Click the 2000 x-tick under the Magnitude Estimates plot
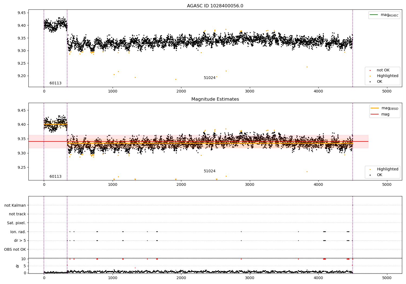Screen dimensions: 406x284 click(181, 184)
